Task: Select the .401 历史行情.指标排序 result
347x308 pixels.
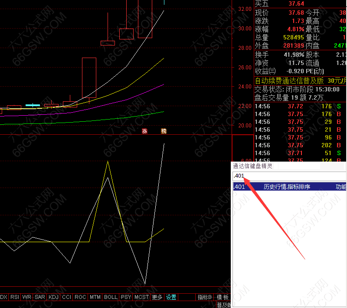Action: [x=290, y=187]
